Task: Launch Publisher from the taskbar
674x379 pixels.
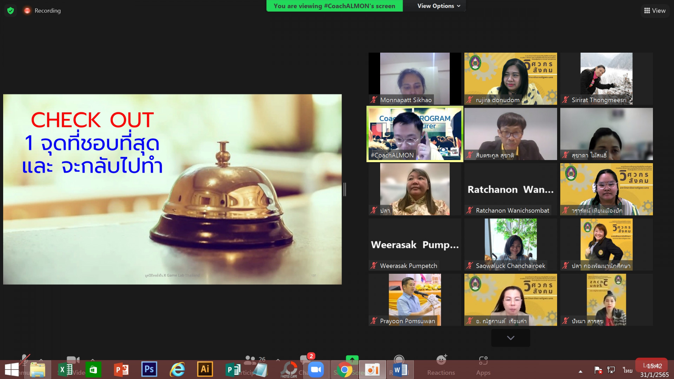Action: [233, 370]
